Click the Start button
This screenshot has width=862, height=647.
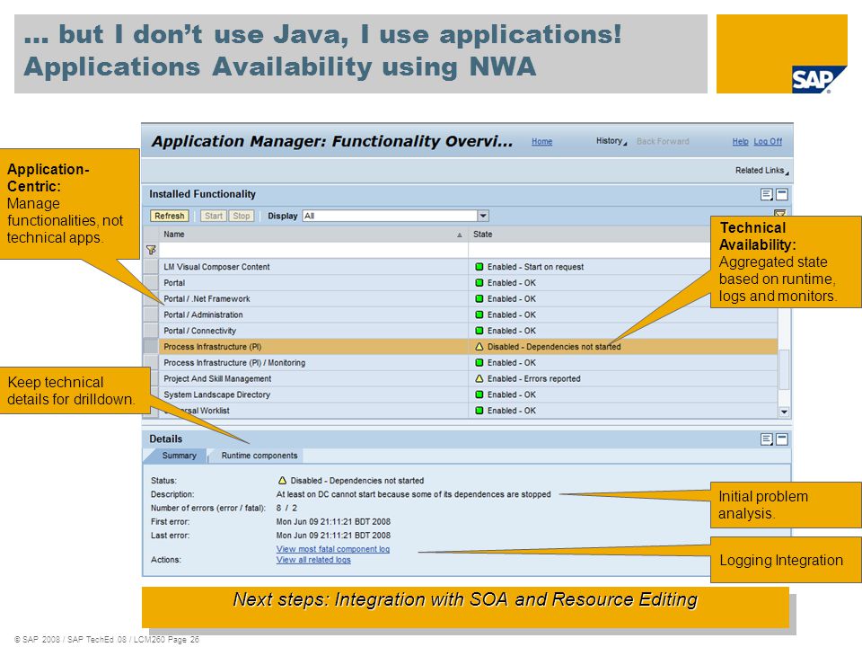point(214,216)
